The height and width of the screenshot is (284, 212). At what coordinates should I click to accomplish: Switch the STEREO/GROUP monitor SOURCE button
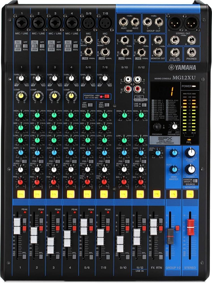tap(195, 180)
